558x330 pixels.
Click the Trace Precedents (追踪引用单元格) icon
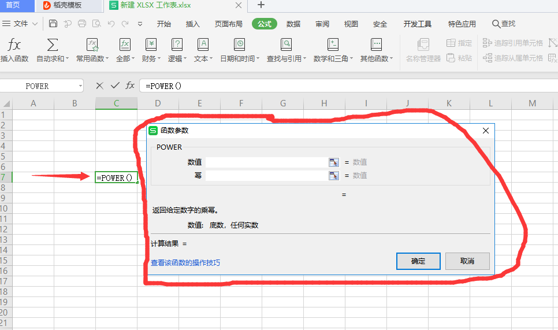pos(487,43)
